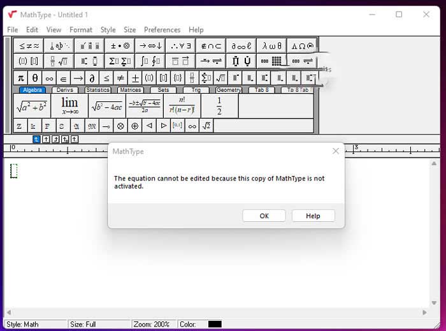Insert the double-struck Z symbol button

tap(19, 126)
